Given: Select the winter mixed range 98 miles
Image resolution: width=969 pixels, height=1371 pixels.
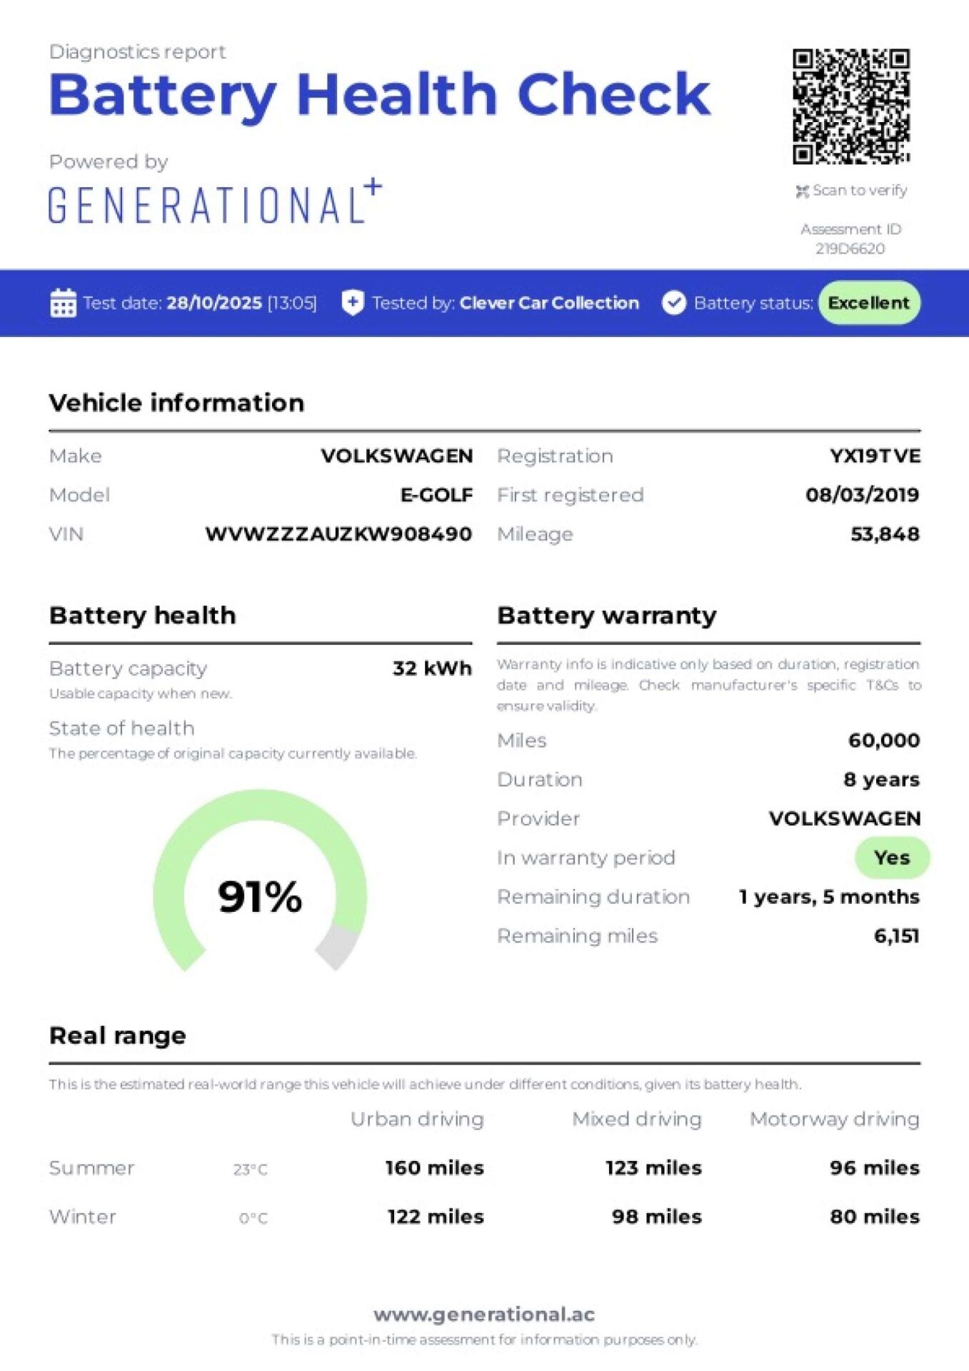Looking at the screenshot, I should point(657,1217).
